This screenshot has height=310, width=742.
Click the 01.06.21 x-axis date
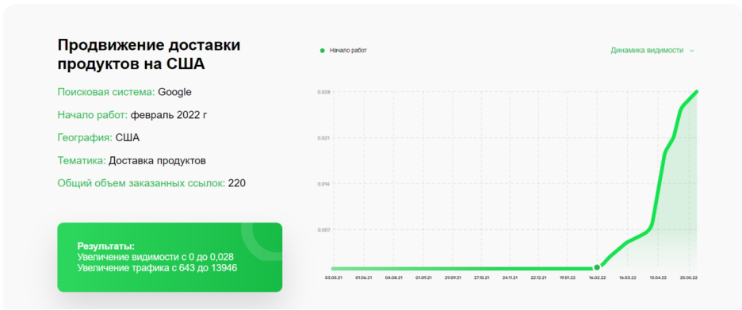[x=363, y=277]
